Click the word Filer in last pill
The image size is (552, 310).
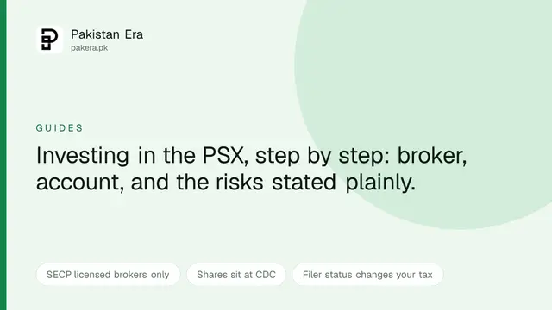click(x=312, y=275)
